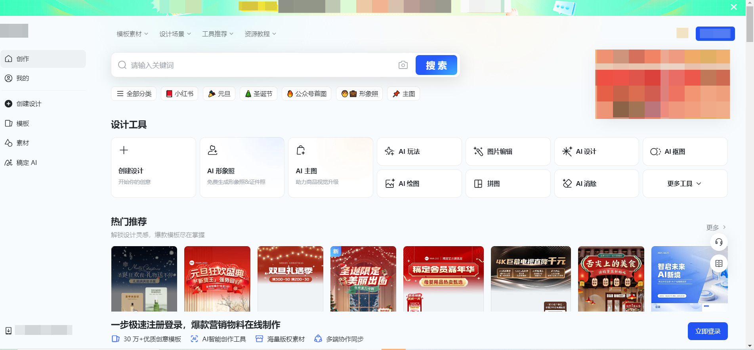
Task: Click the blue 搜索 button
Action: [436, 65]
